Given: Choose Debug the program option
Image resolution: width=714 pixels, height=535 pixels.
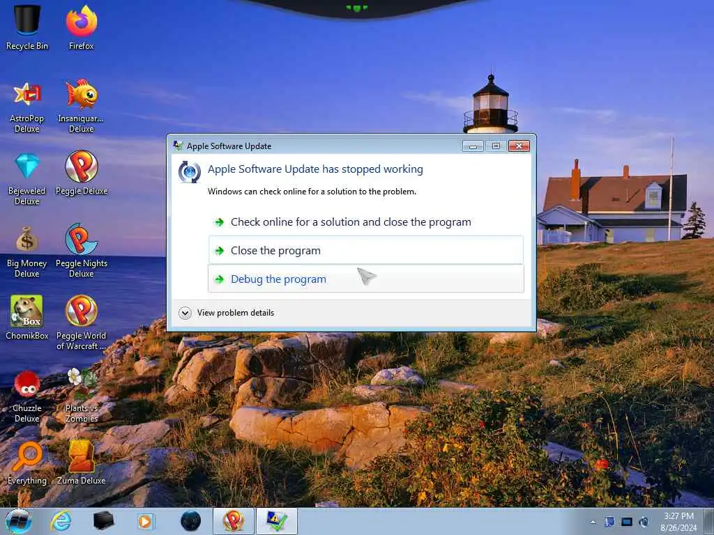Looking at the screenshot, I should pyautogui.click(x=365, y=279).
